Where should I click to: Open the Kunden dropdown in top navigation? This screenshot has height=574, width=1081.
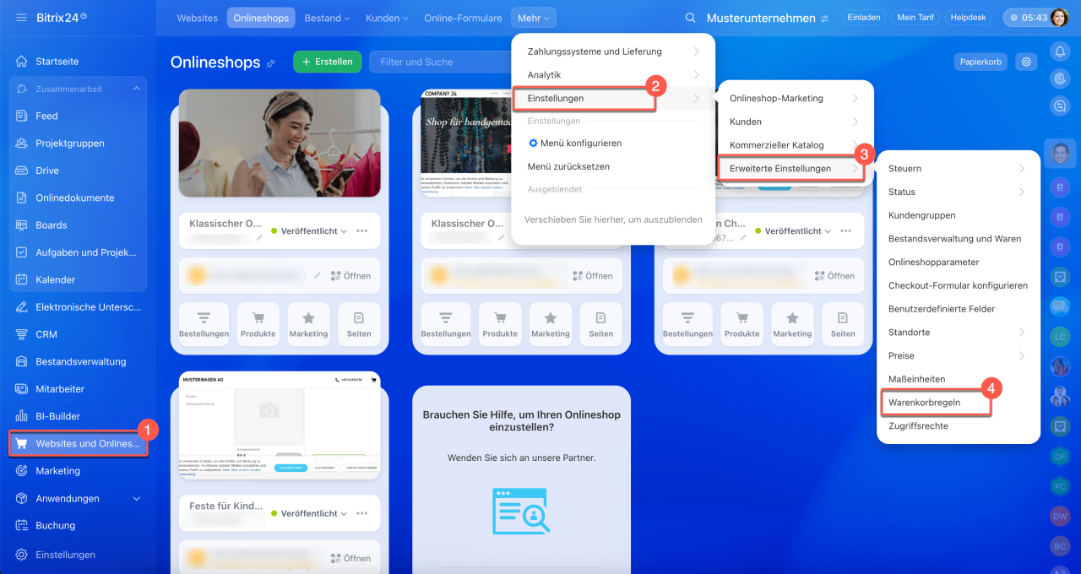click(x=387, y=18)
